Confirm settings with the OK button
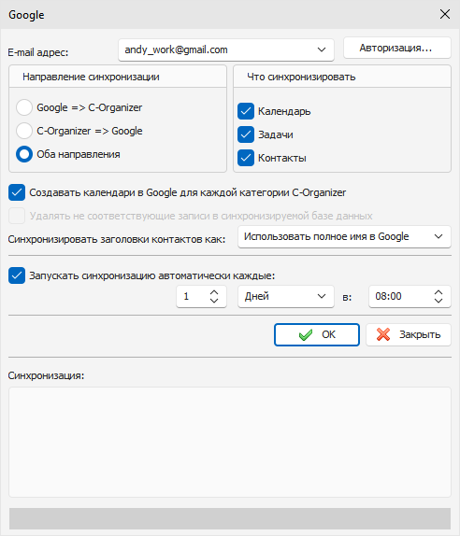This screenshot has width=460, height=536. pyautogui.click(x=317, y=334)
